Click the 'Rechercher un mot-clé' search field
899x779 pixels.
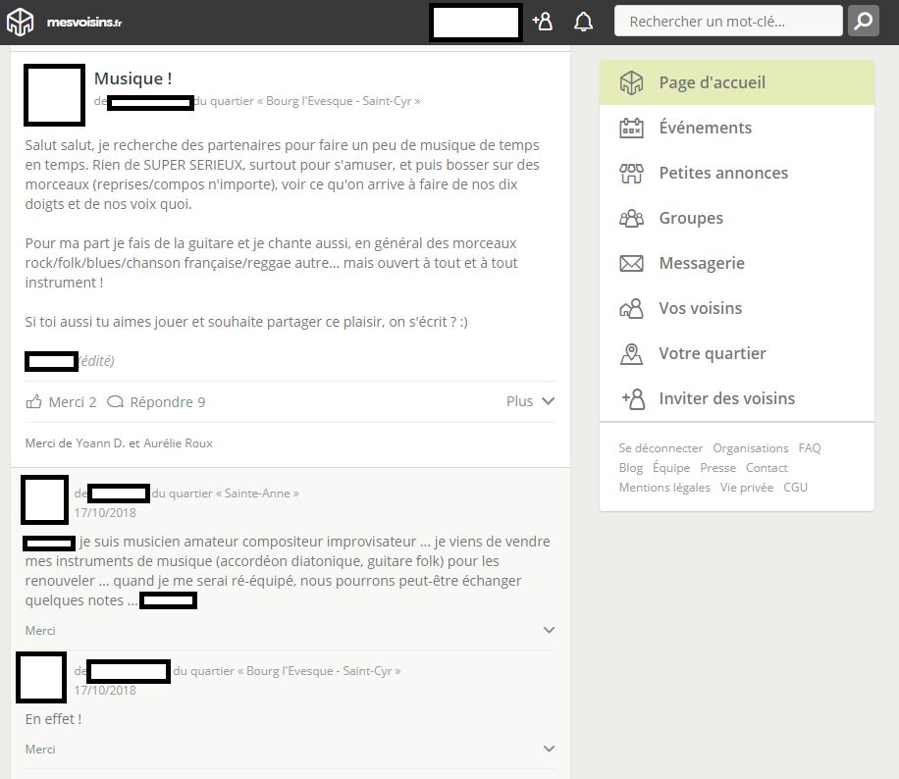[727, 21]
